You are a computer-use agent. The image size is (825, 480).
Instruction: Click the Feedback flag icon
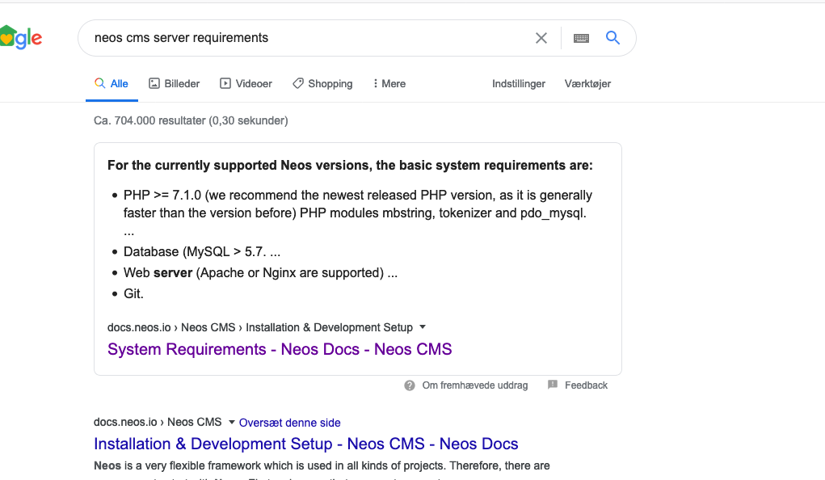click(x=553, y=385)
